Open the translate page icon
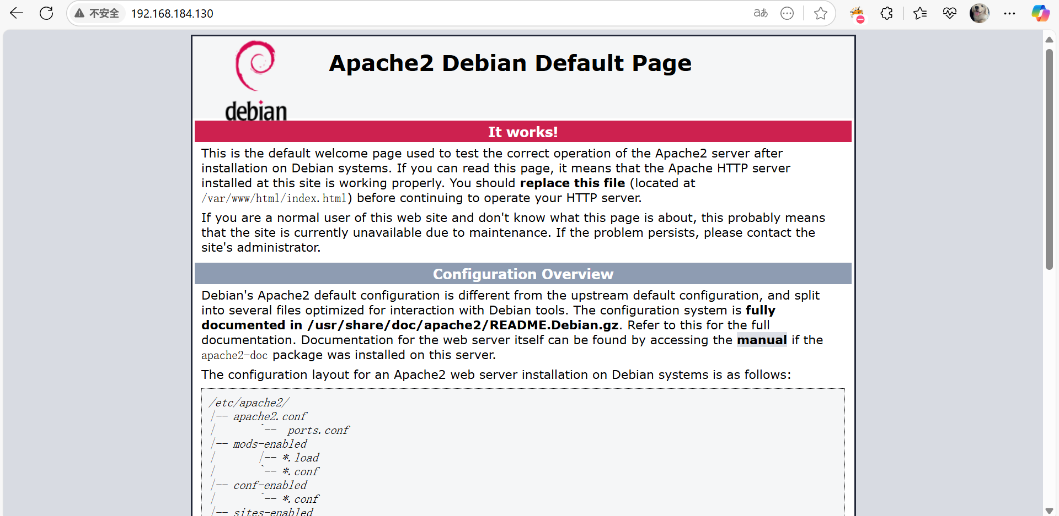 click(761, 13)
